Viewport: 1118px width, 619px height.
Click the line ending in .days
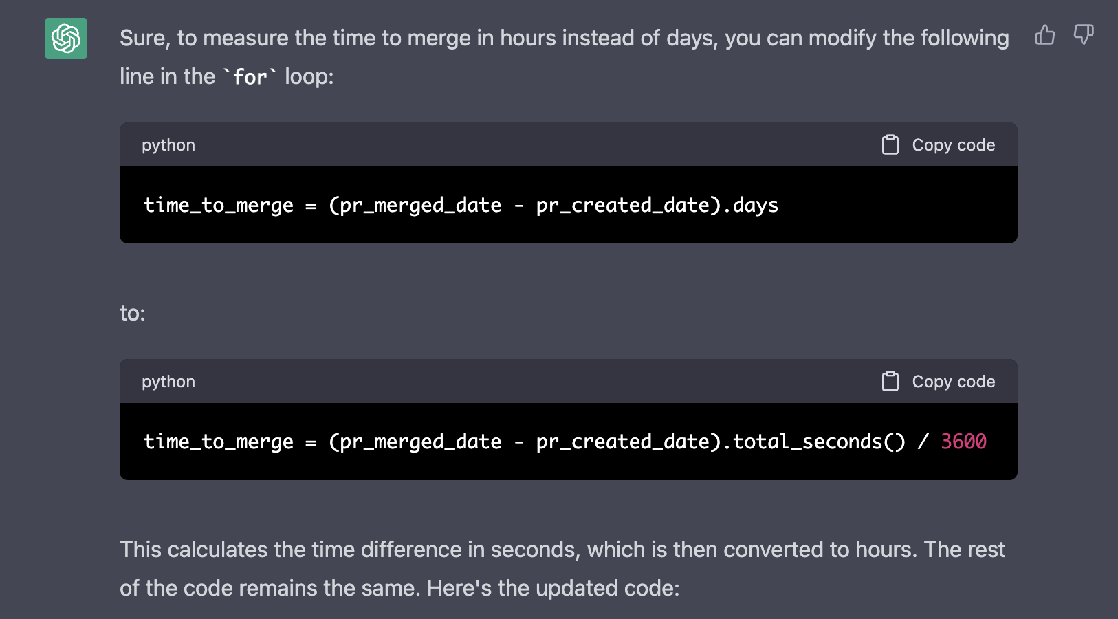(461, 205)
